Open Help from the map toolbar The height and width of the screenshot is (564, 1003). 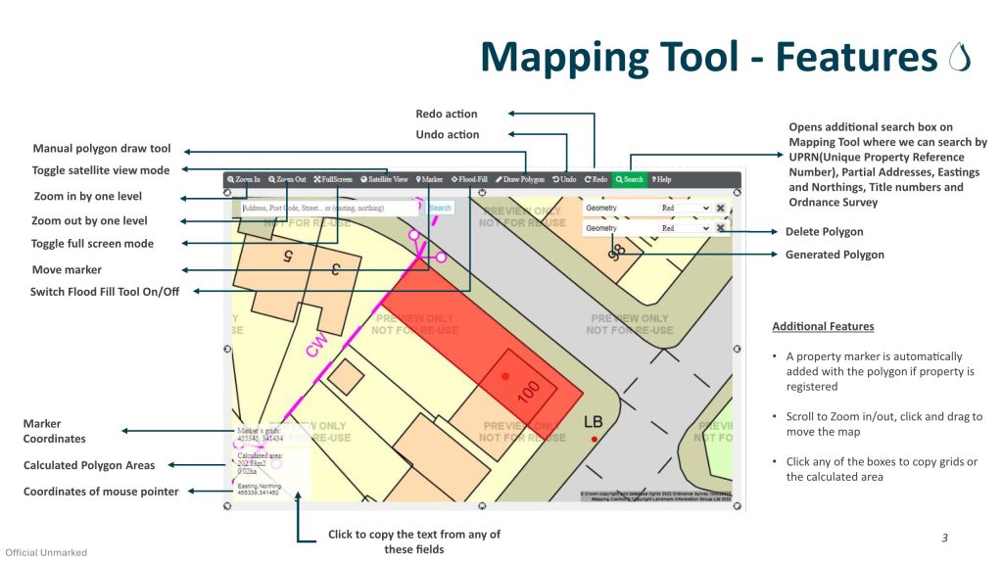point(661,180)
